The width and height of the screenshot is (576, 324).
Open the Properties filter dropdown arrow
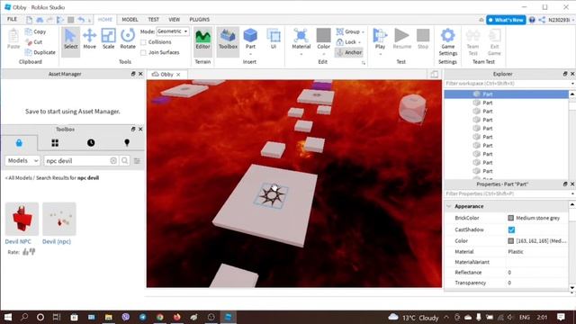[x=572, y=193]
